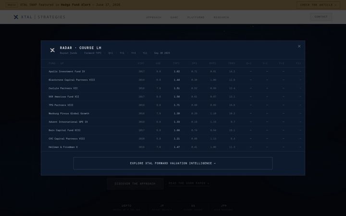Click the TVPI column header
Viewport: 346px width, 216px height.
(176, 63)
